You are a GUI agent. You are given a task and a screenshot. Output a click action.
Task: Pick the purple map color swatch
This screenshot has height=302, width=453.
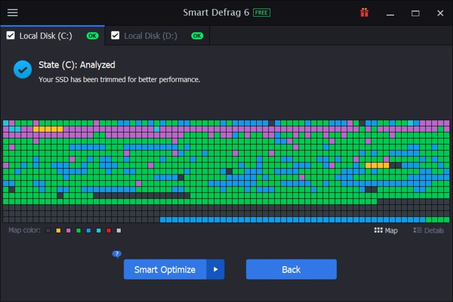68,230
